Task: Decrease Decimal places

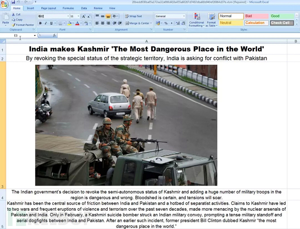Action: click(183, 23)
